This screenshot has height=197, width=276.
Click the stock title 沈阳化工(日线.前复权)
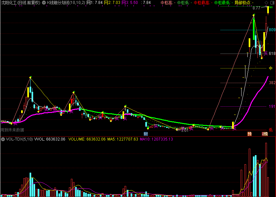20,3
